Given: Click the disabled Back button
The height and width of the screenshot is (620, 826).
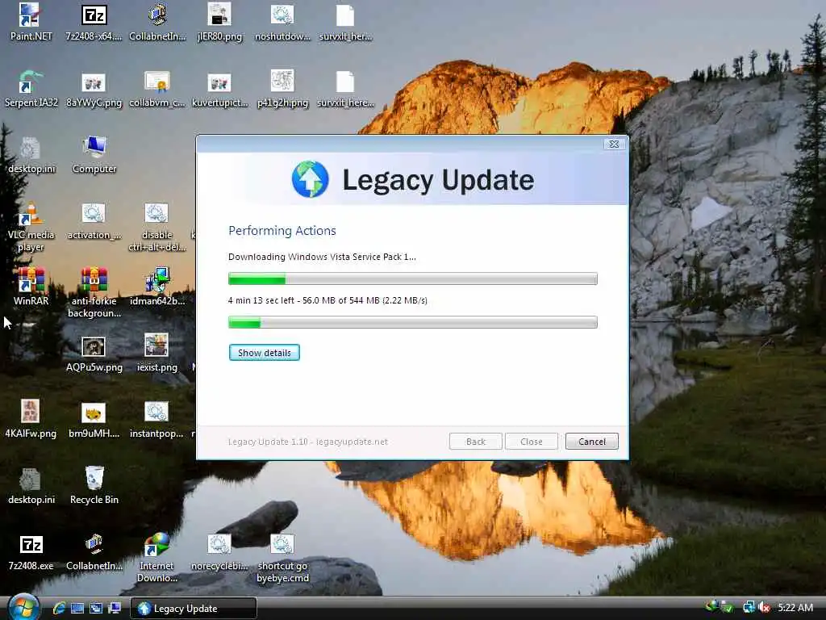Looking at the screenshot, I should click(476, 442).
